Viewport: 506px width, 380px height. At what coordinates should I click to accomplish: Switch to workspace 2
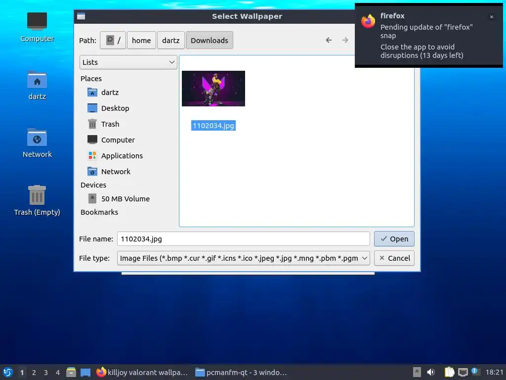tap(34, 373)
